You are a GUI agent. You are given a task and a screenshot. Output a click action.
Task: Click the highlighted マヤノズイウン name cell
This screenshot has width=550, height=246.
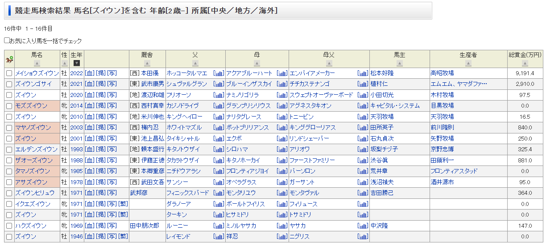(x=33, y=128)
